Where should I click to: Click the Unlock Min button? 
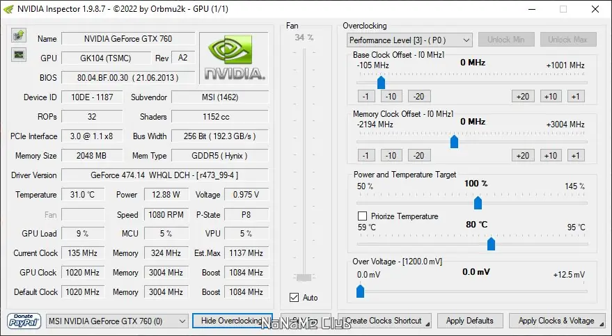[x=506, y=40]
